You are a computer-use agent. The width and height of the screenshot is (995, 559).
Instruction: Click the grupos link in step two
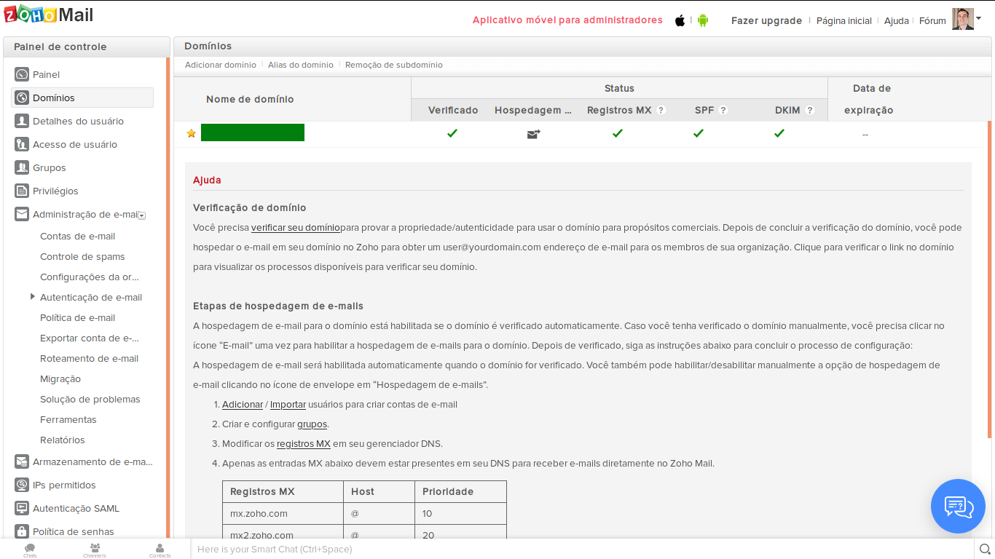(312, 424)
